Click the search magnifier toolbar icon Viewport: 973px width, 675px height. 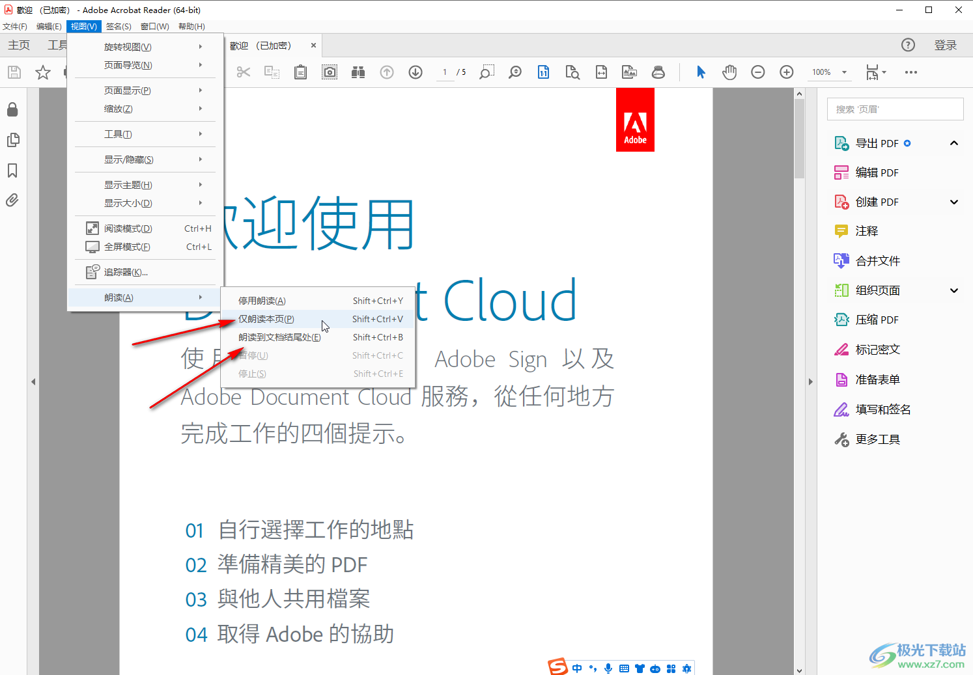515,72
